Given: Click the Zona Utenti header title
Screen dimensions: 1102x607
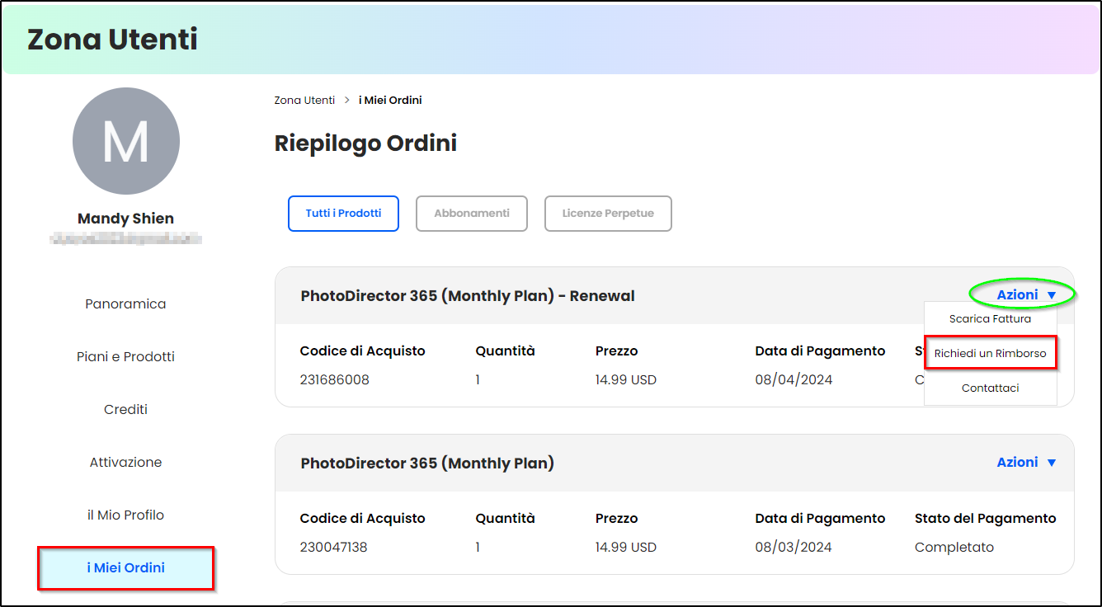Looking at the screenshot, I should pos(112,39).
